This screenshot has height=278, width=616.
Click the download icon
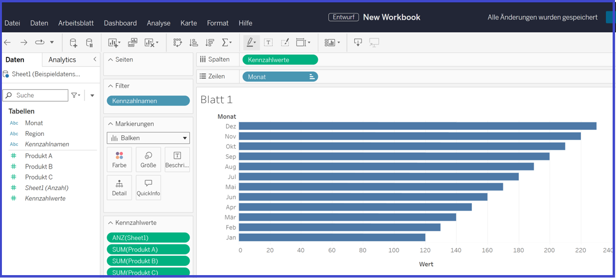(358, 43)
